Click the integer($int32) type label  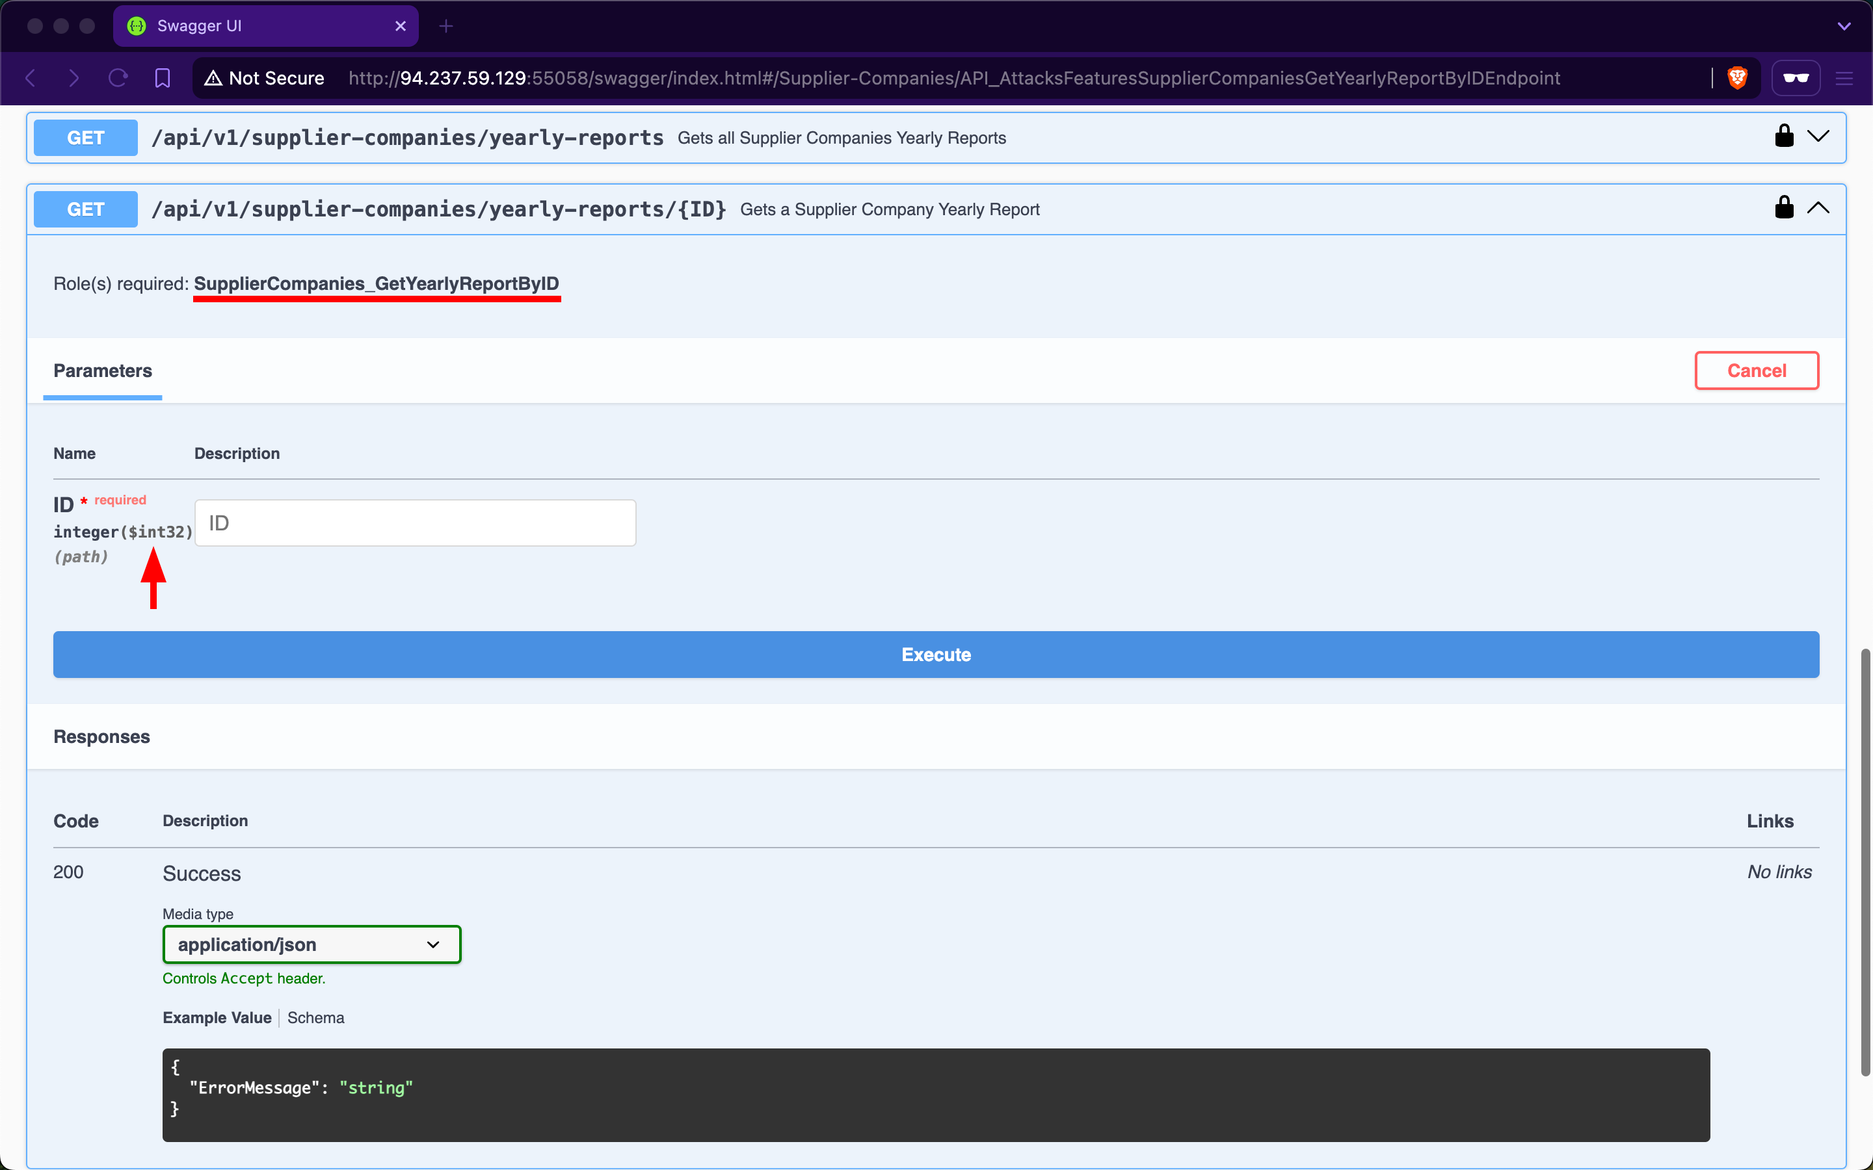[123, 532]
